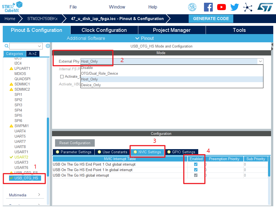The height and width of the screenshot is (209, 276).
Task: Toggle End Point 1 In interrupt checkbox
Action: [196, 170]
